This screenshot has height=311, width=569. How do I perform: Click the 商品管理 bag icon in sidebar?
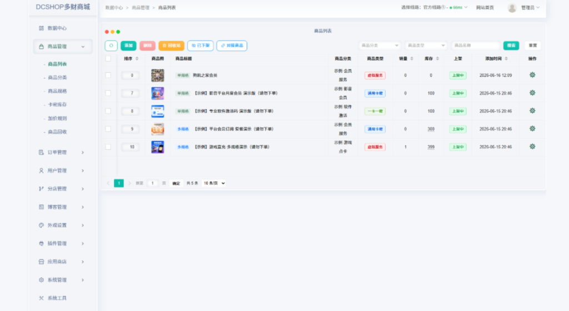coord(41,47)
